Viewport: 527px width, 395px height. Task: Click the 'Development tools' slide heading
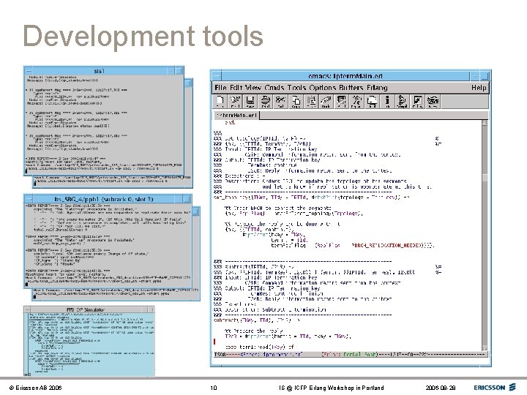point(143,37)
